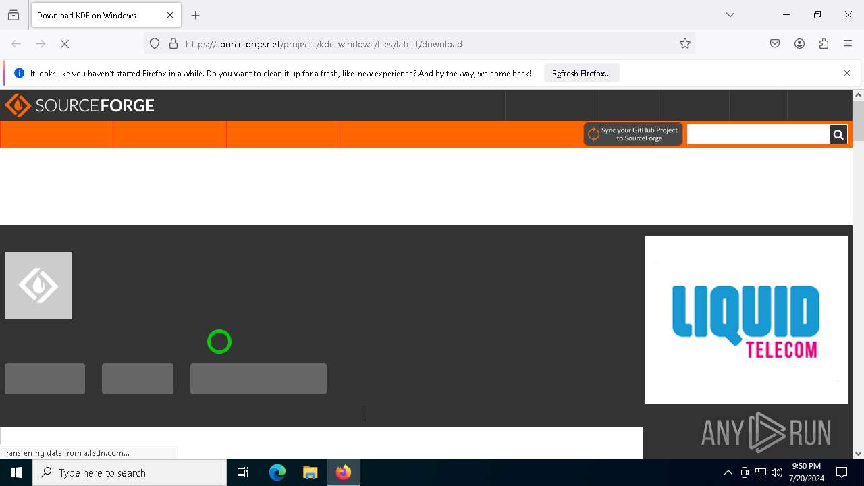Open network status tray icon
Image resolution: width=864 pixels, height=486 pixels.
click(x=761, y=473)
